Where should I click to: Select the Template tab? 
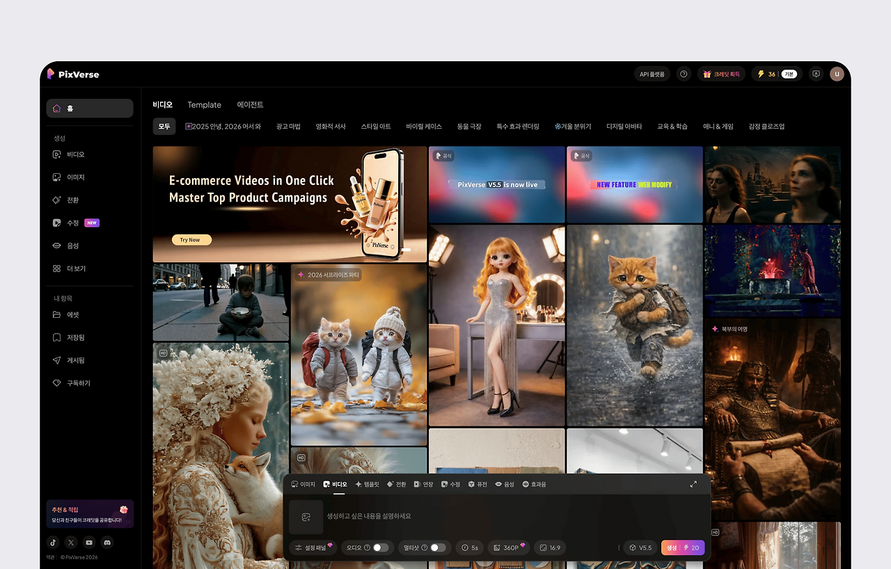click(205, 105)
